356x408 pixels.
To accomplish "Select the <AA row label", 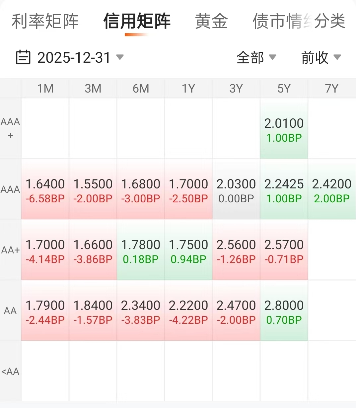I will [10, 372].
